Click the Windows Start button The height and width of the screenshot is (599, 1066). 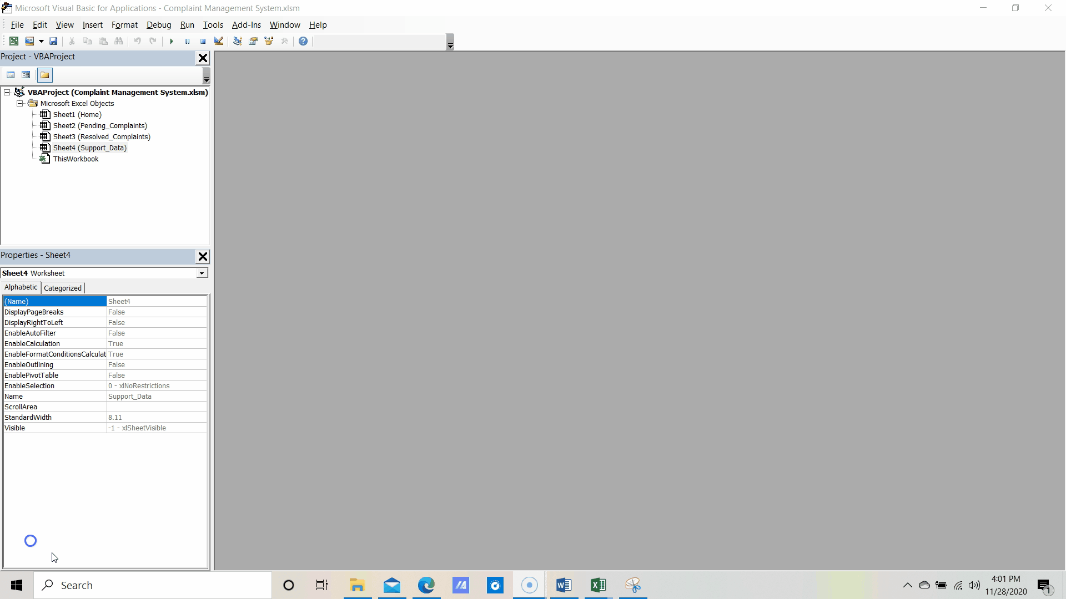pyautogui.click(x=17, y=585)
